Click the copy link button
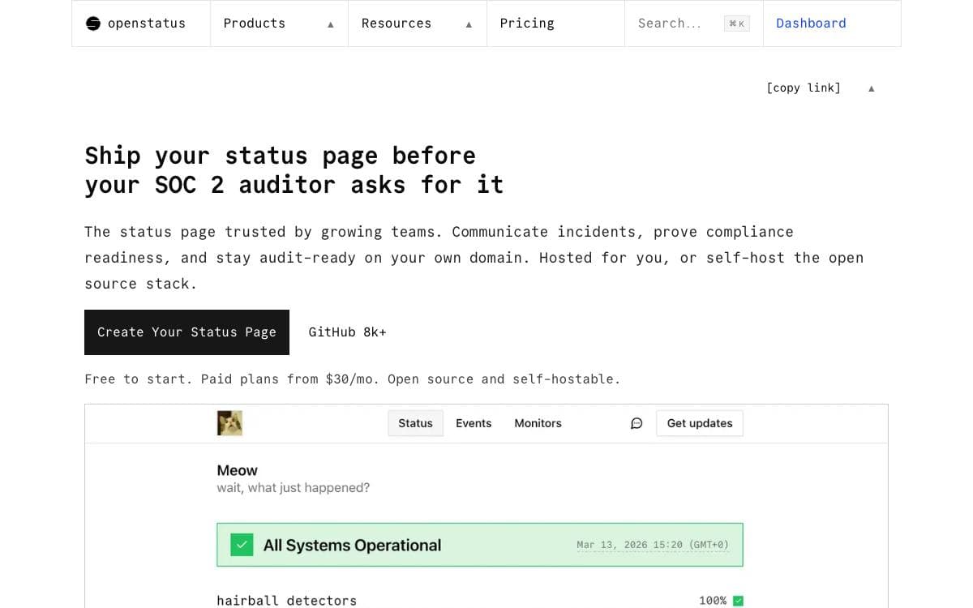The height and width of the screenshot is (608, 973). [804, 88]
